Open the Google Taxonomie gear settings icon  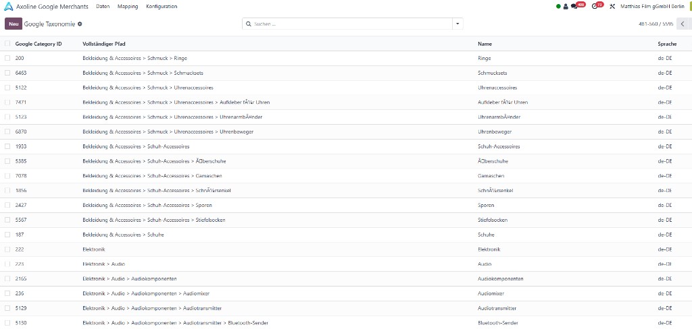tap(80, 24)
